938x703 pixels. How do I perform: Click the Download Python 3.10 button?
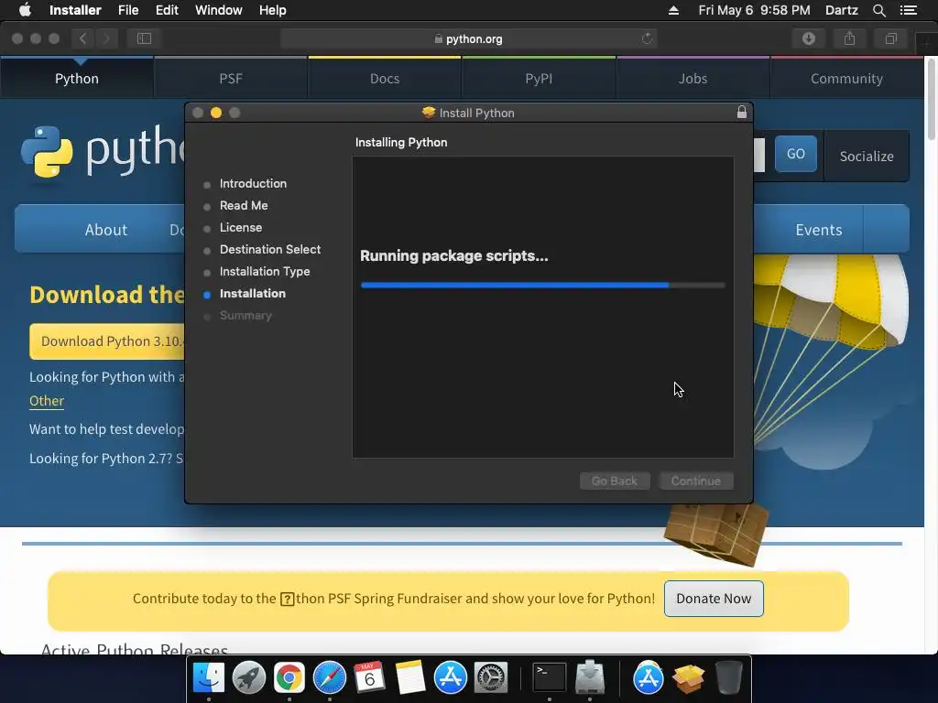(108, 341)
